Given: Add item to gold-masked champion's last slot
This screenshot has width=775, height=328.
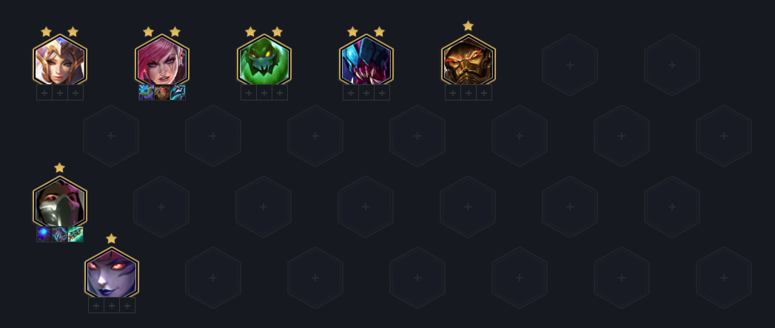Looking at the screenshot, I should point(484,93).
